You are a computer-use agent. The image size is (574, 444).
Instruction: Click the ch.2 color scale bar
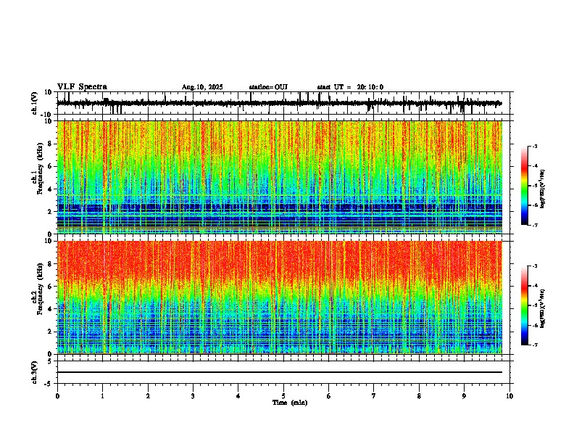[525, 305]
